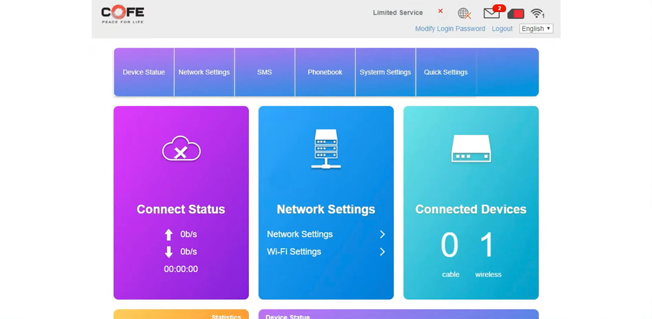The image size is (652, 319).
Task: Click the cloud disconnected icon
Action: (x=181, y=149)
